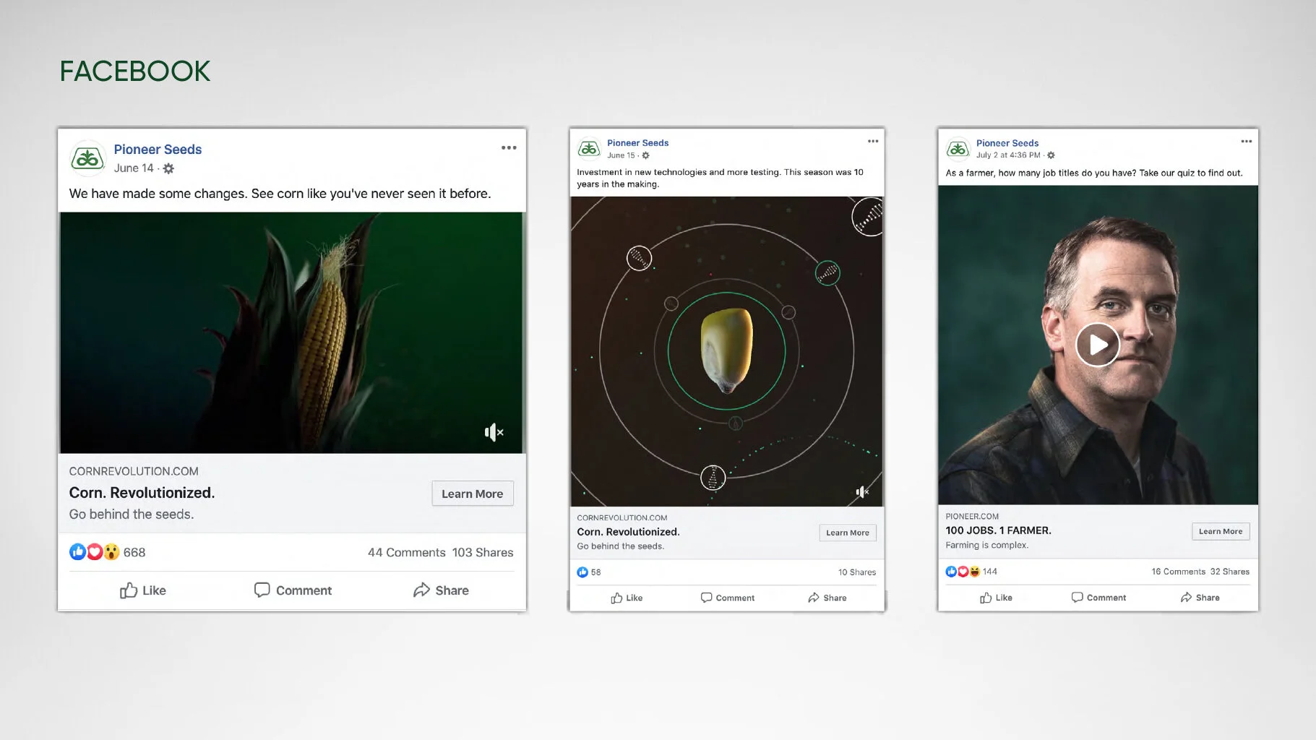Click the wow reaction beside 668

[x=111, y=552]
